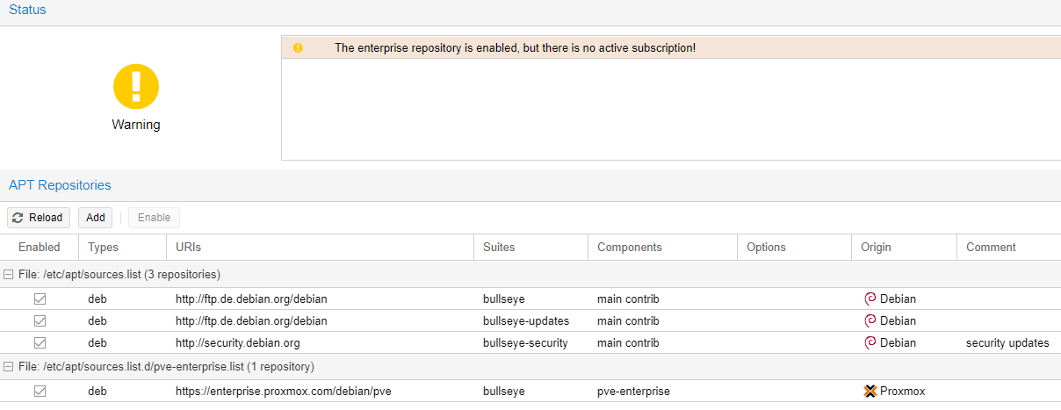Toggle the Enabled checkbox for the bullseye-updates repository
This screenshot has width=1061, height=410.
(x=40, y=321)
